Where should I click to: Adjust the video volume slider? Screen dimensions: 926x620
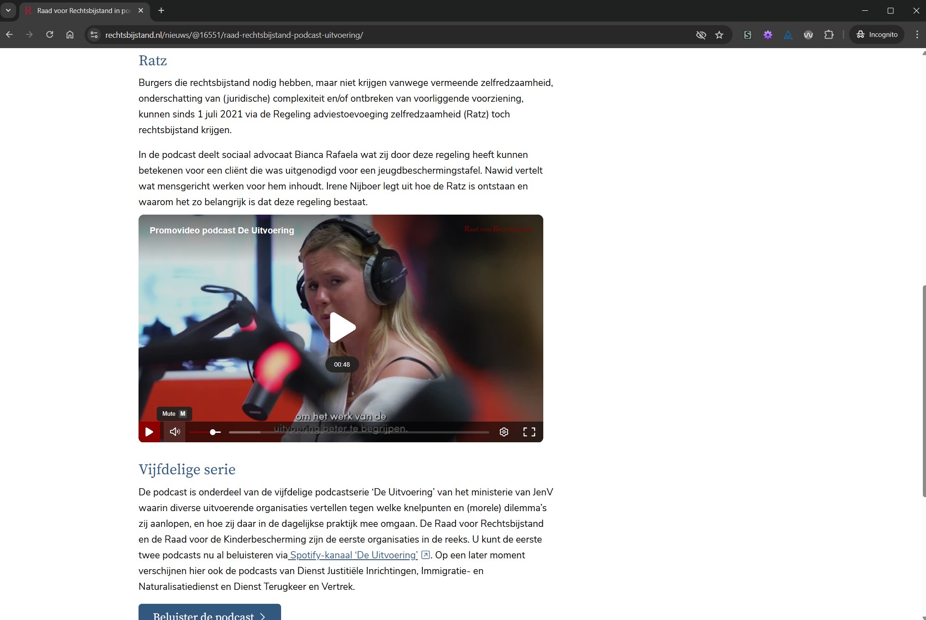click(205, 432)
